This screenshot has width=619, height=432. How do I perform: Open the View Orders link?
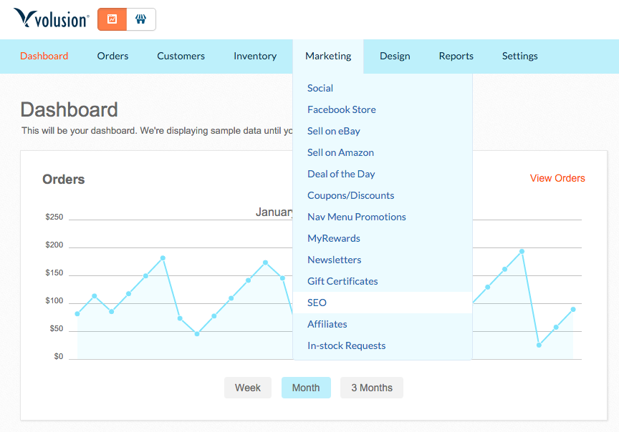pyautogui.click(x=557, y=178)
